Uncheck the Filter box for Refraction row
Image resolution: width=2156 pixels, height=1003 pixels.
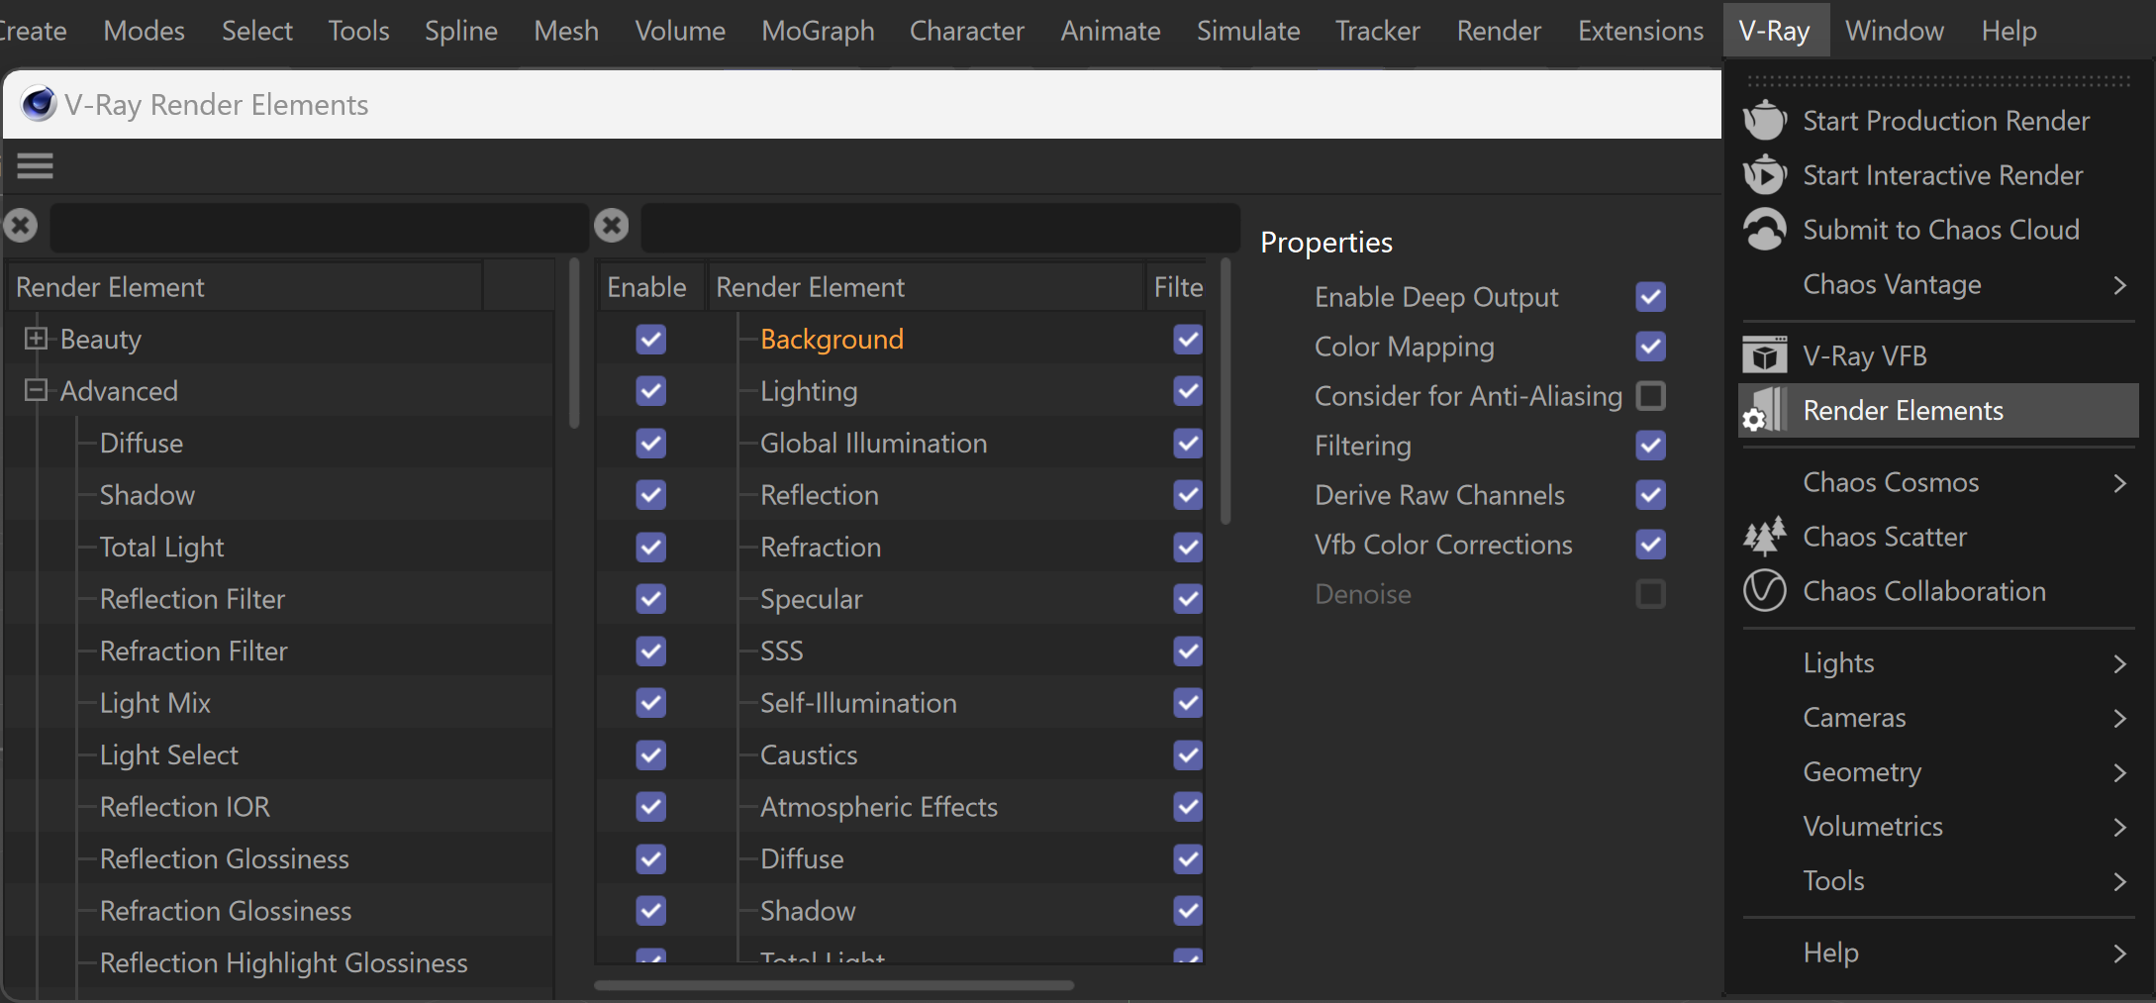click(x=1188, y=548)
